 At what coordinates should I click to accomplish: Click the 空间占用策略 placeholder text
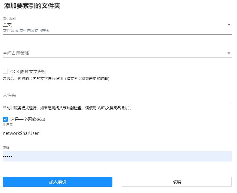(16, 53)
